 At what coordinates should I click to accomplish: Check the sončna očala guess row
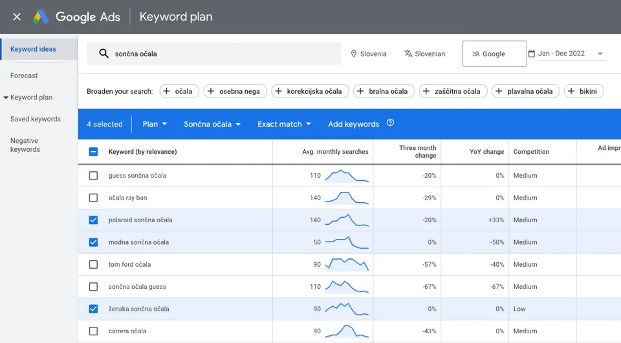93,286
